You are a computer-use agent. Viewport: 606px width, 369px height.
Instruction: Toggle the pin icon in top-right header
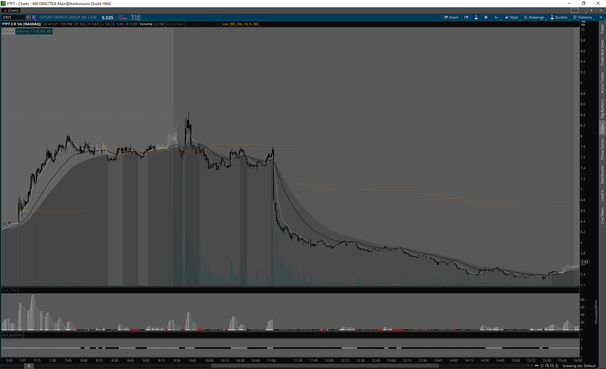591,10
